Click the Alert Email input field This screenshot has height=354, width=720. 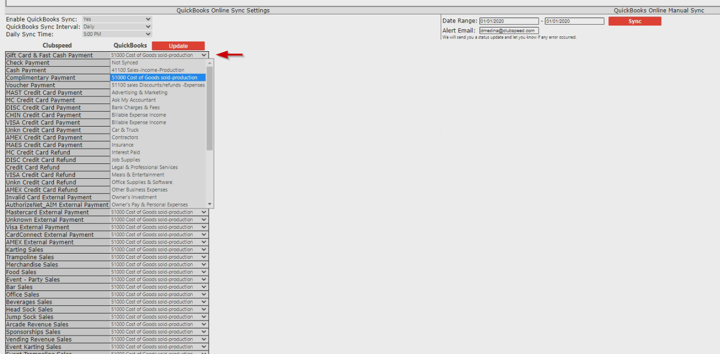click(x=509, y=30)
